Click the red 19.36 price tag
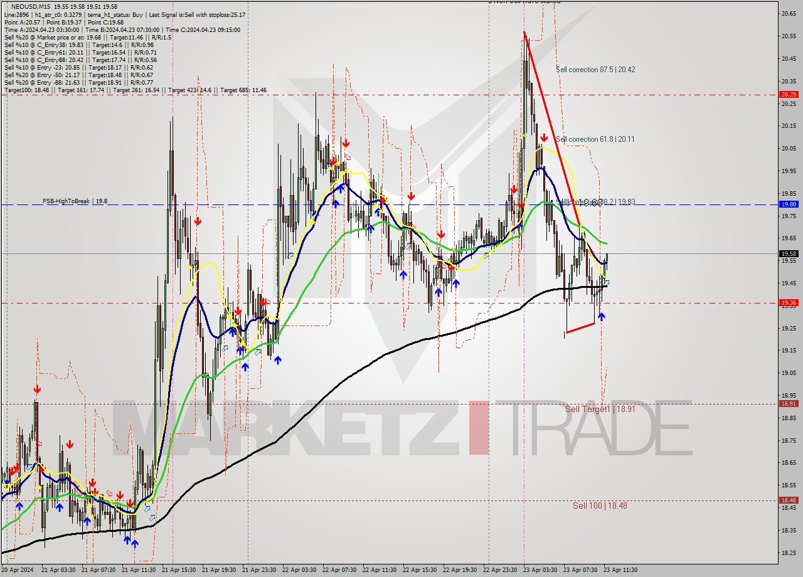 [789, 302]
